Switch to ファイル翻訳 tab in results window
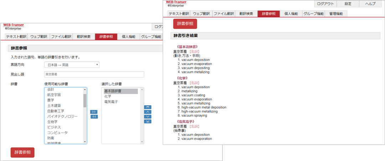The image size is (385, 161). tap(224, 14)
